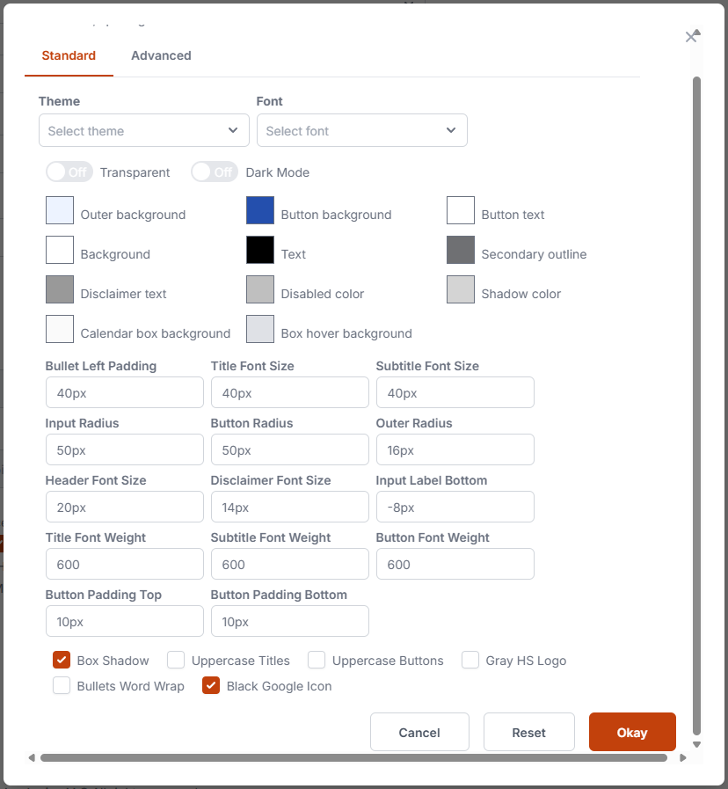This screenshot has height=789, width=728.
Task: Uncheck the Box Shadow checkbox
Action: [x=62, y=660]
